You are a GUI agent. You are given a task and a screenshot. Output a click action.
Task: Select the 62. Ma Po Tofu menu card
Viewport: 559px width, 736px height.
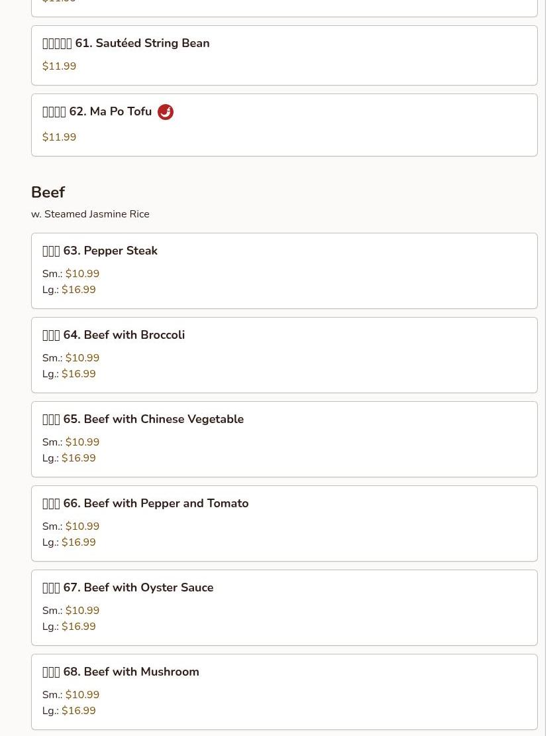tap(284, 125)
